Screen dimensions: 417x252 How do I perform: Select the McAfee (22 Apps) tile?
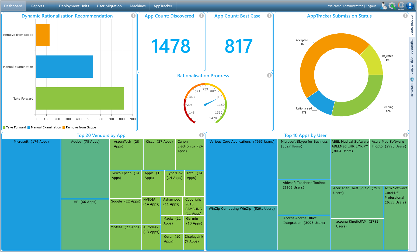(x=126, y=237)
